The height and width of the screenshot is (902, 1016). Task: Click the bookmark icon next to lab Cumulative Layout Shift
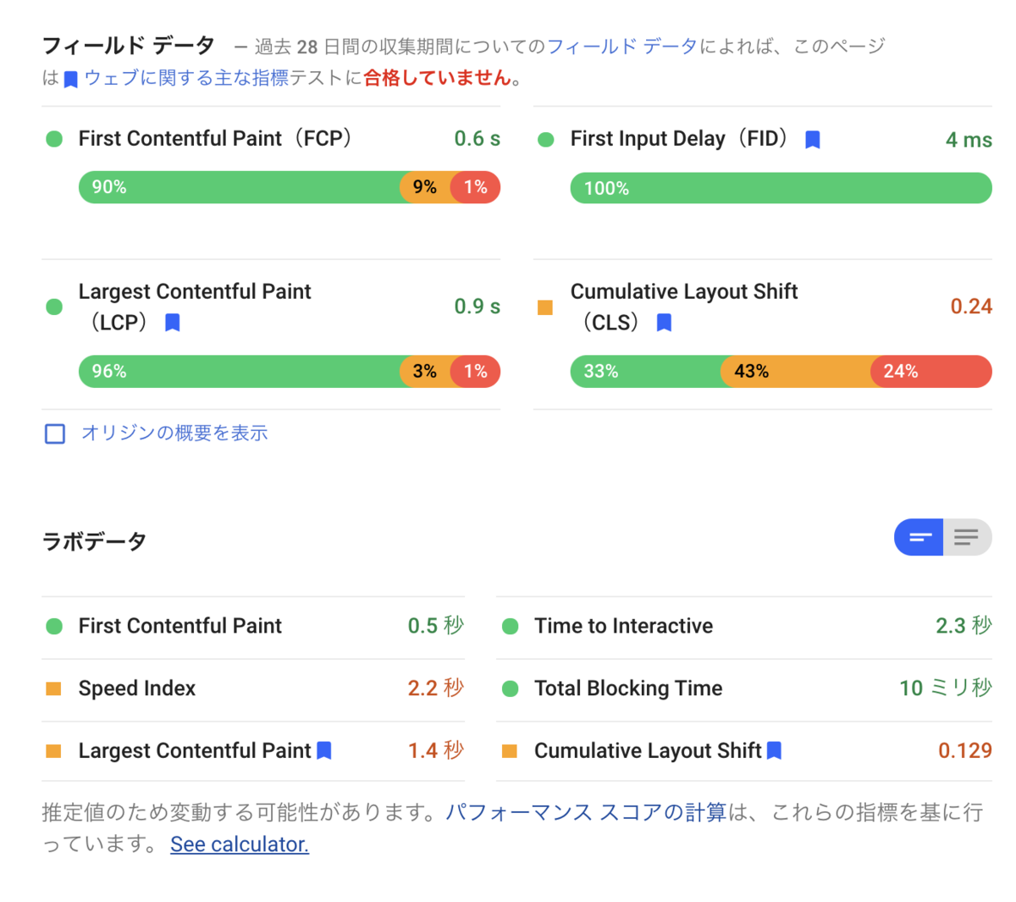[x=773, y=750]
